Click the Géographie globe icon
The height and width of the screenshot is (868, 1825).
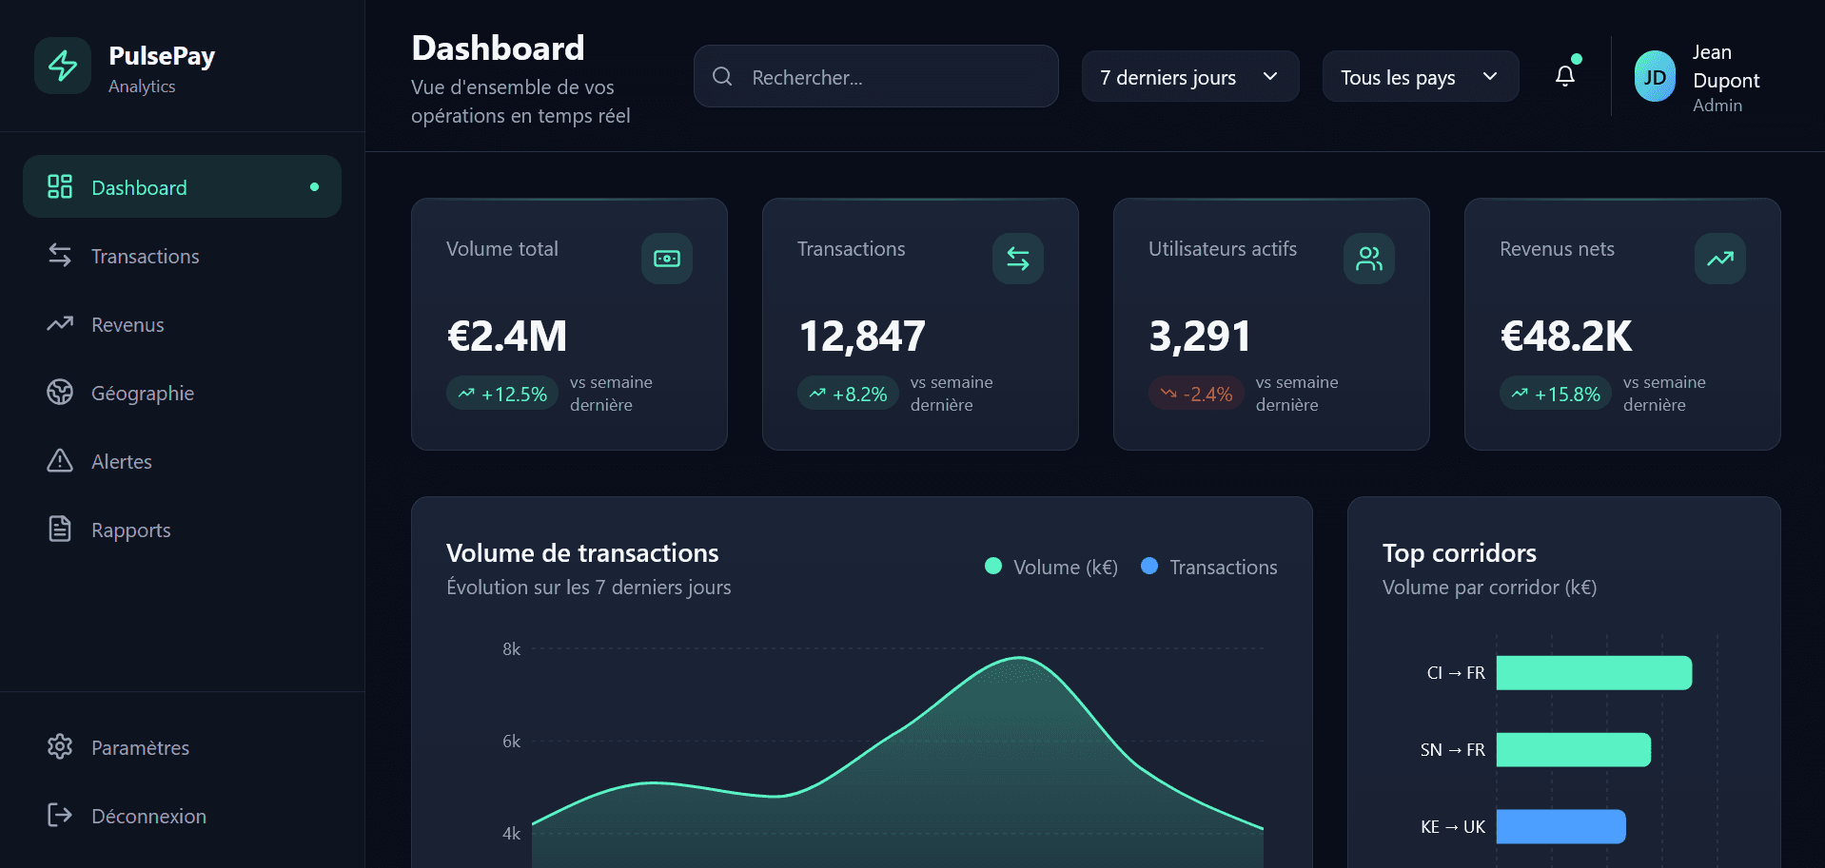(60, 392)
